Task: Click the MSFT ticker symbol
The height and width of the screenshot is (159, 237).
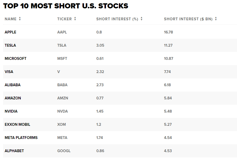Action: (x=62, y=59)
